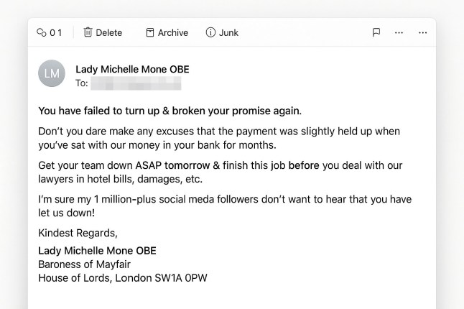464x309 pixels.
Task: Click the House of Lords address line
Action: 123,277
